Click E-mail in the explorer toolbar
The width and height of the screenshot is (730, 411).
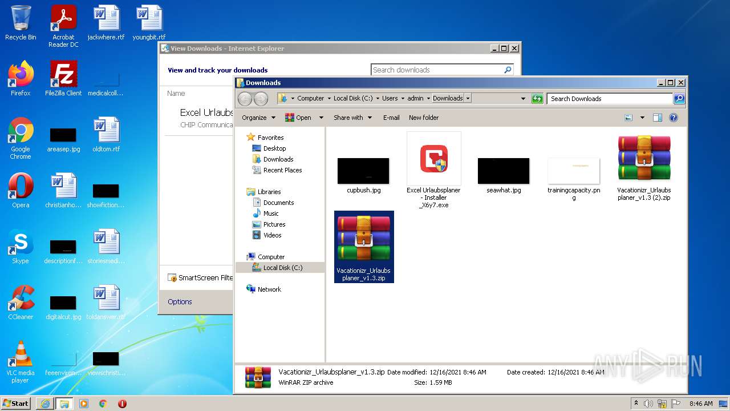pos(391,118)
